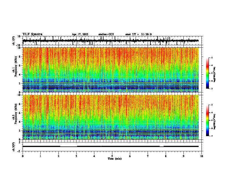Click the '-3' value on ch.2 colorbar
The height and width of the screenshot is (175, 227).
[x=211, y=105]
